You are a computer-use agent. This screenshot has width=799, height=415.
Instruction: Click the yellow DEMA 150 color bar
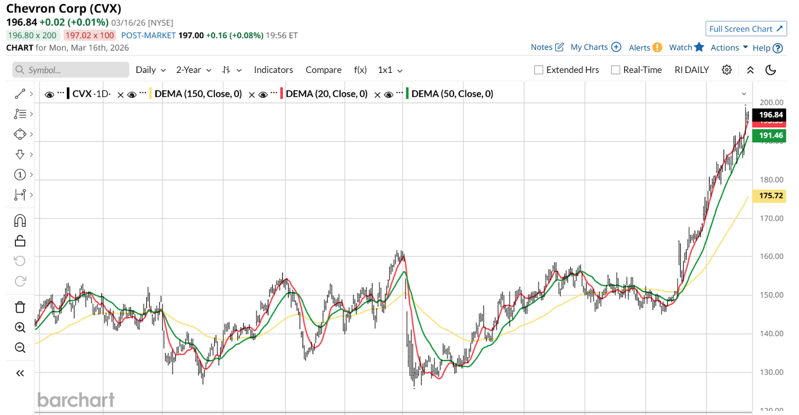tap(150, 93)
